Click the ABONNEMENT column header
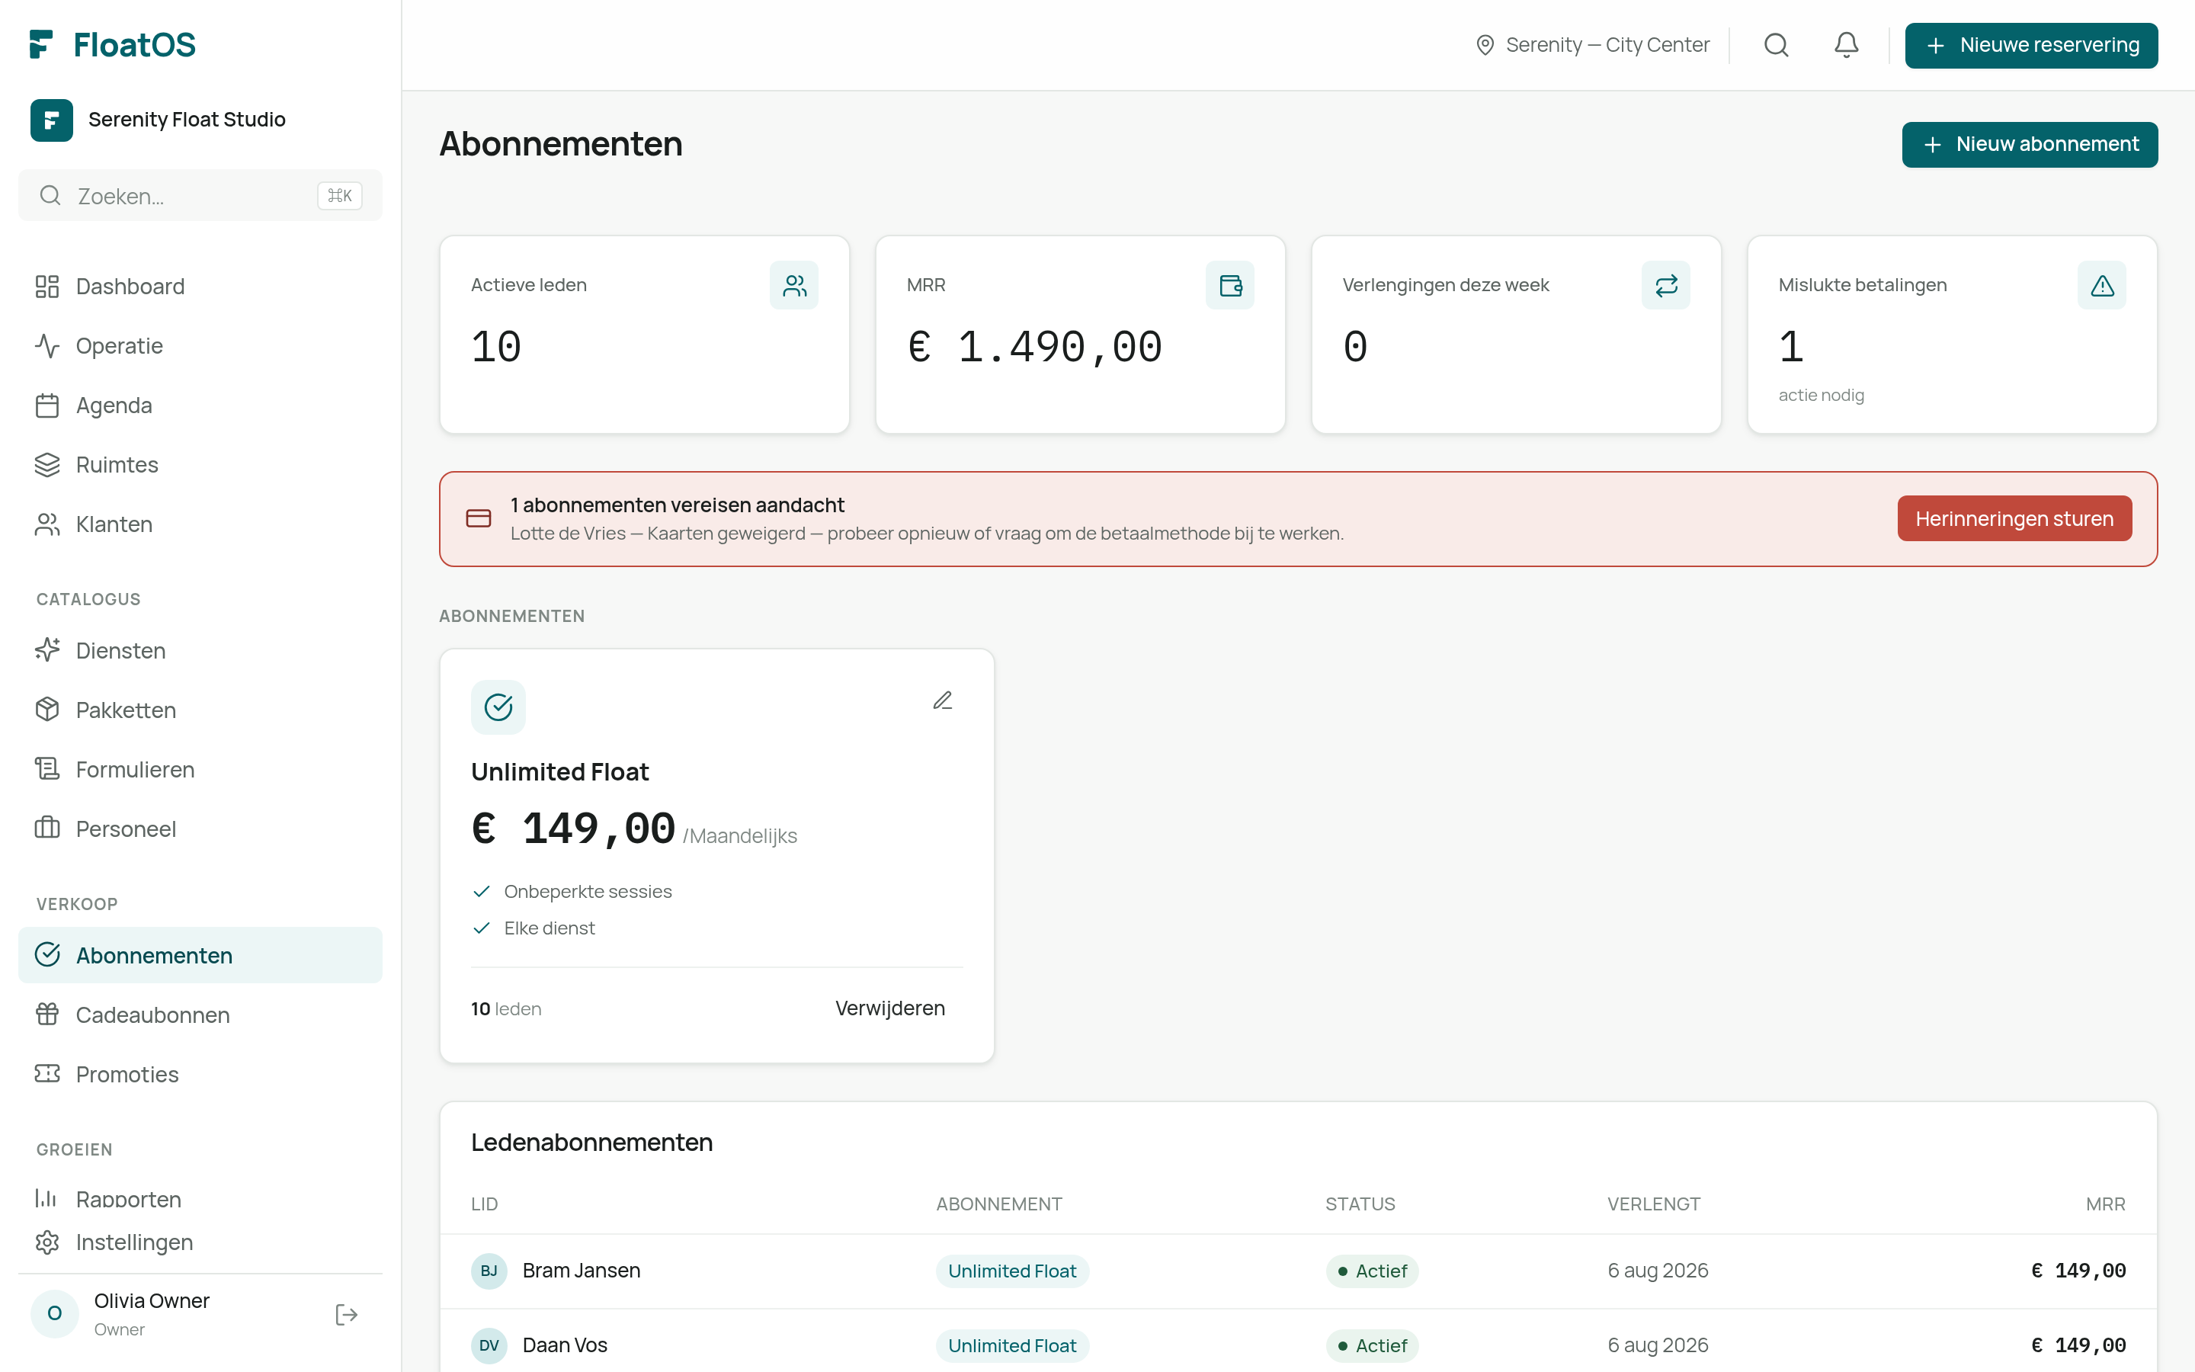2195x1372 pixels. point(998,1204)
